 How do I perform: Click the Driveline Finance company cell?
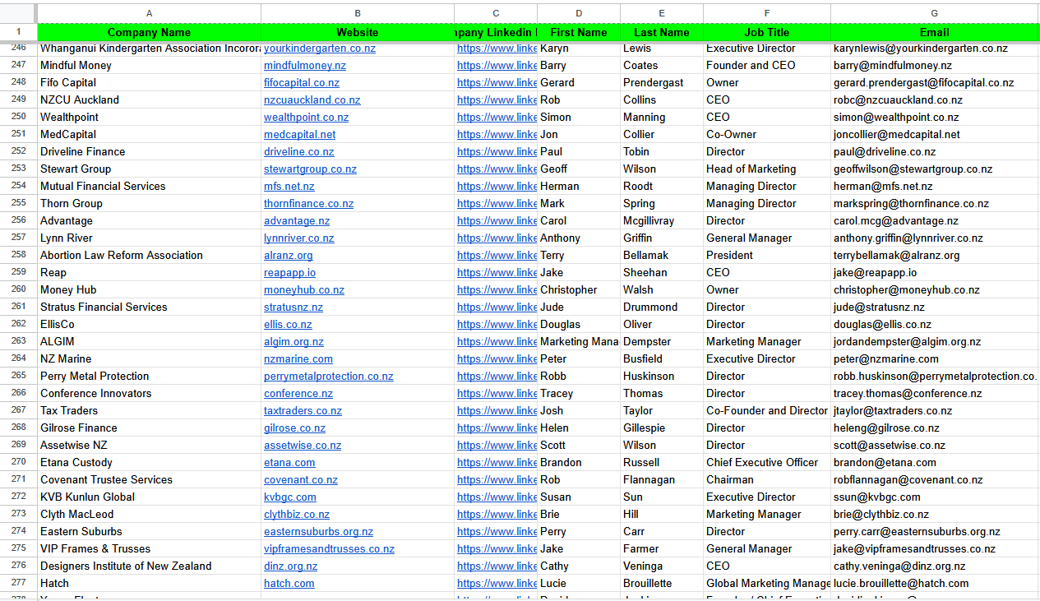point(149,152)
